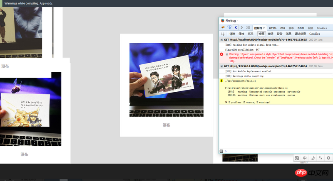The width and height of the screenshot is (333, 181).
Task: Toggle the IME moon icon
Action: click(313, 158)
